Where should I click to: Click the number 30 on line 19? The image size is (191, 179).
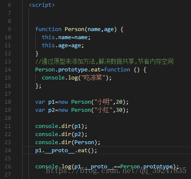pos(119,110)
